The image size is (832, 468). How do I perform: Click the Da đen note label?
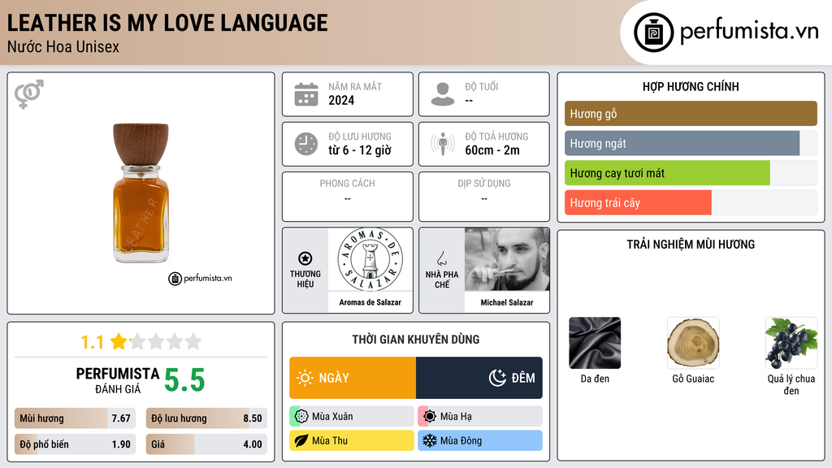pos(595,379)
